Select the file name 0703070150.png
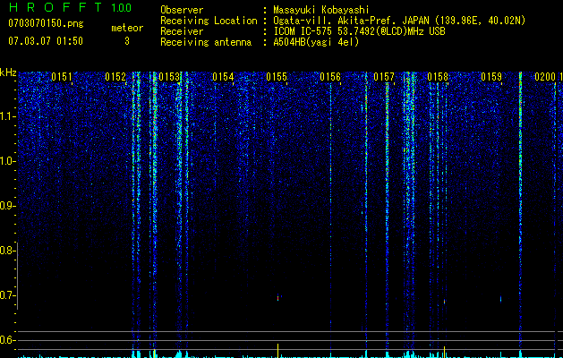 pyautogui.click(x=46, y=24)
